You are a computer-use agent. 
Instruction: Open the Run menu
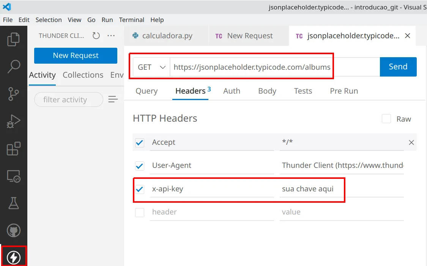coord(107,20)
